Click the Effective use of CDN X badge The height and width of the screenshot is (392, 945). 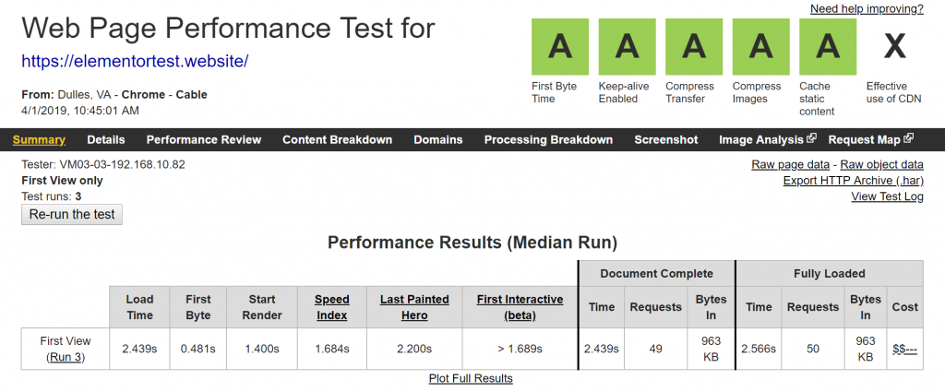[x=894, y=46]
